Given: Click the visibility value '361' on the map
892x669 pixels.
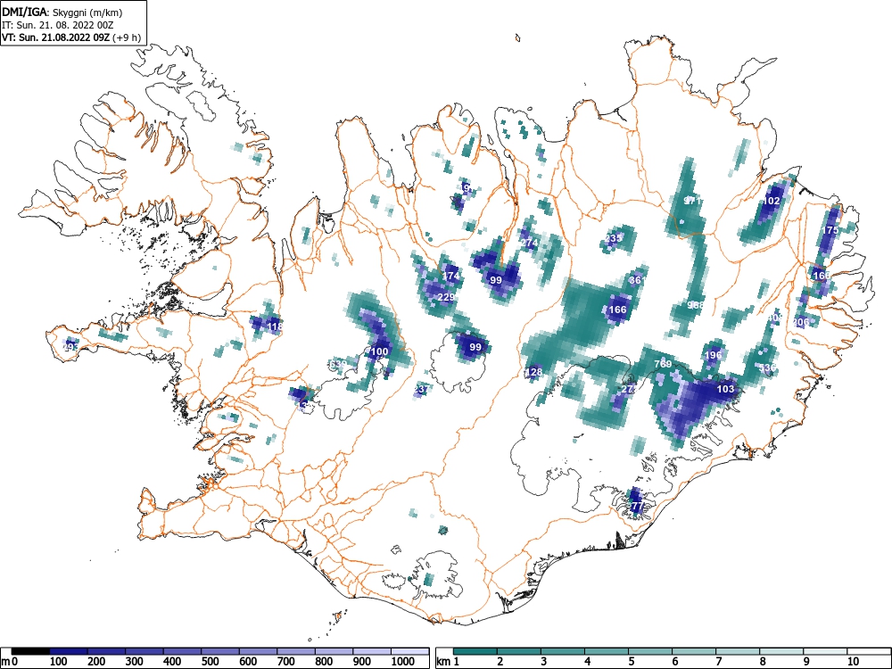Looking at the screenshot, I should point(637,280).
